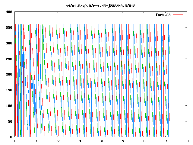This screenshot has width=193, height=145.
Task: Click the x-axis label 7
Action: point(166,141)
